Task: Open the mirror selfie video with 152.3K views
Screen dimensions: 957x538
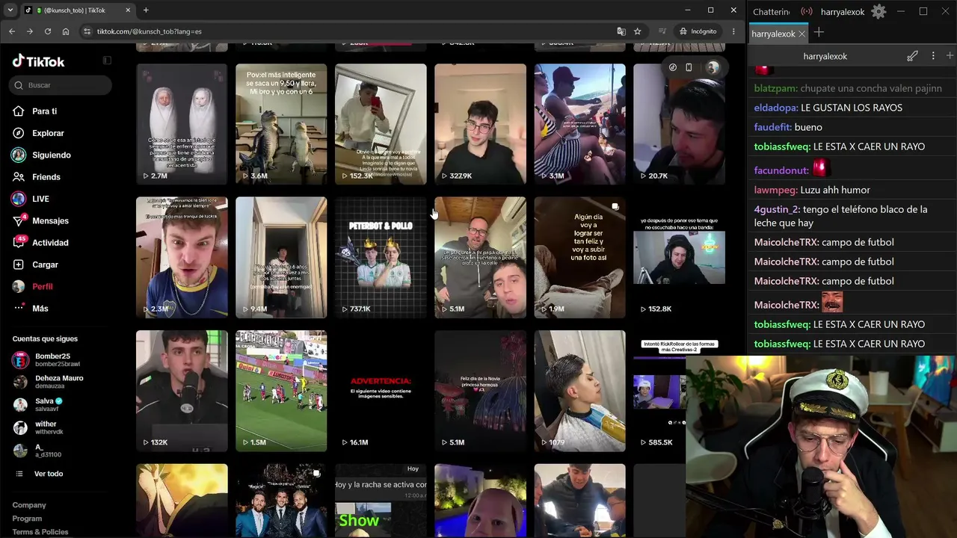Action: click(381, 124)
